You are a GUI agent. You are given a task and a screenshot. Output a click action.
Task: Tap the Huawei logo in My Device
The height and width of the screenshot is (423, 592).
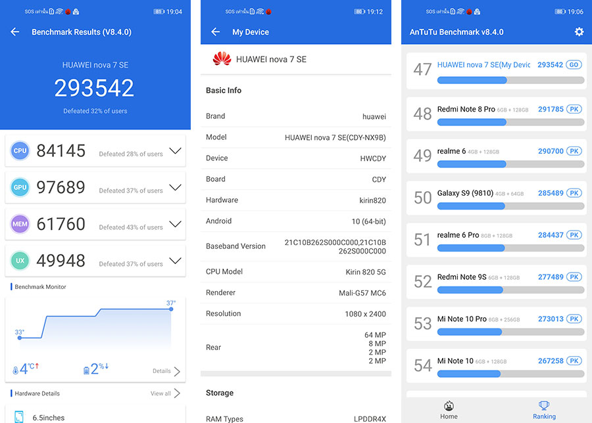[222, 59]
